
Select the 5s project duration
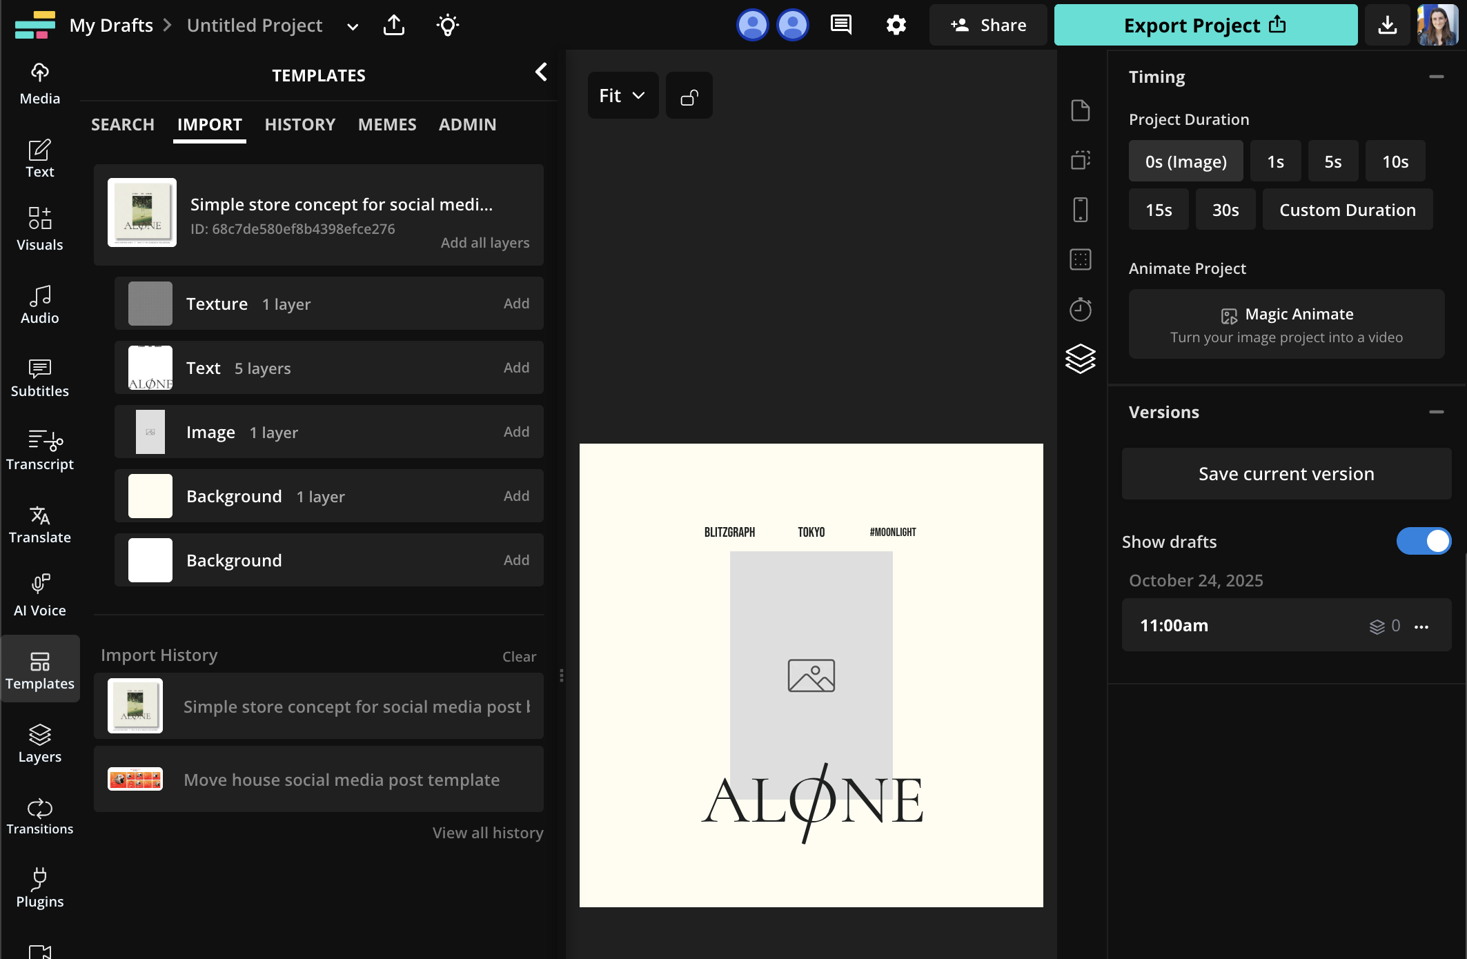pyautogui.click(x=1332, y=161)
